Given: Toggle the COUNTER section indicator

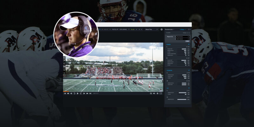Looking at the screenshot, I should [x=189, y=70].
